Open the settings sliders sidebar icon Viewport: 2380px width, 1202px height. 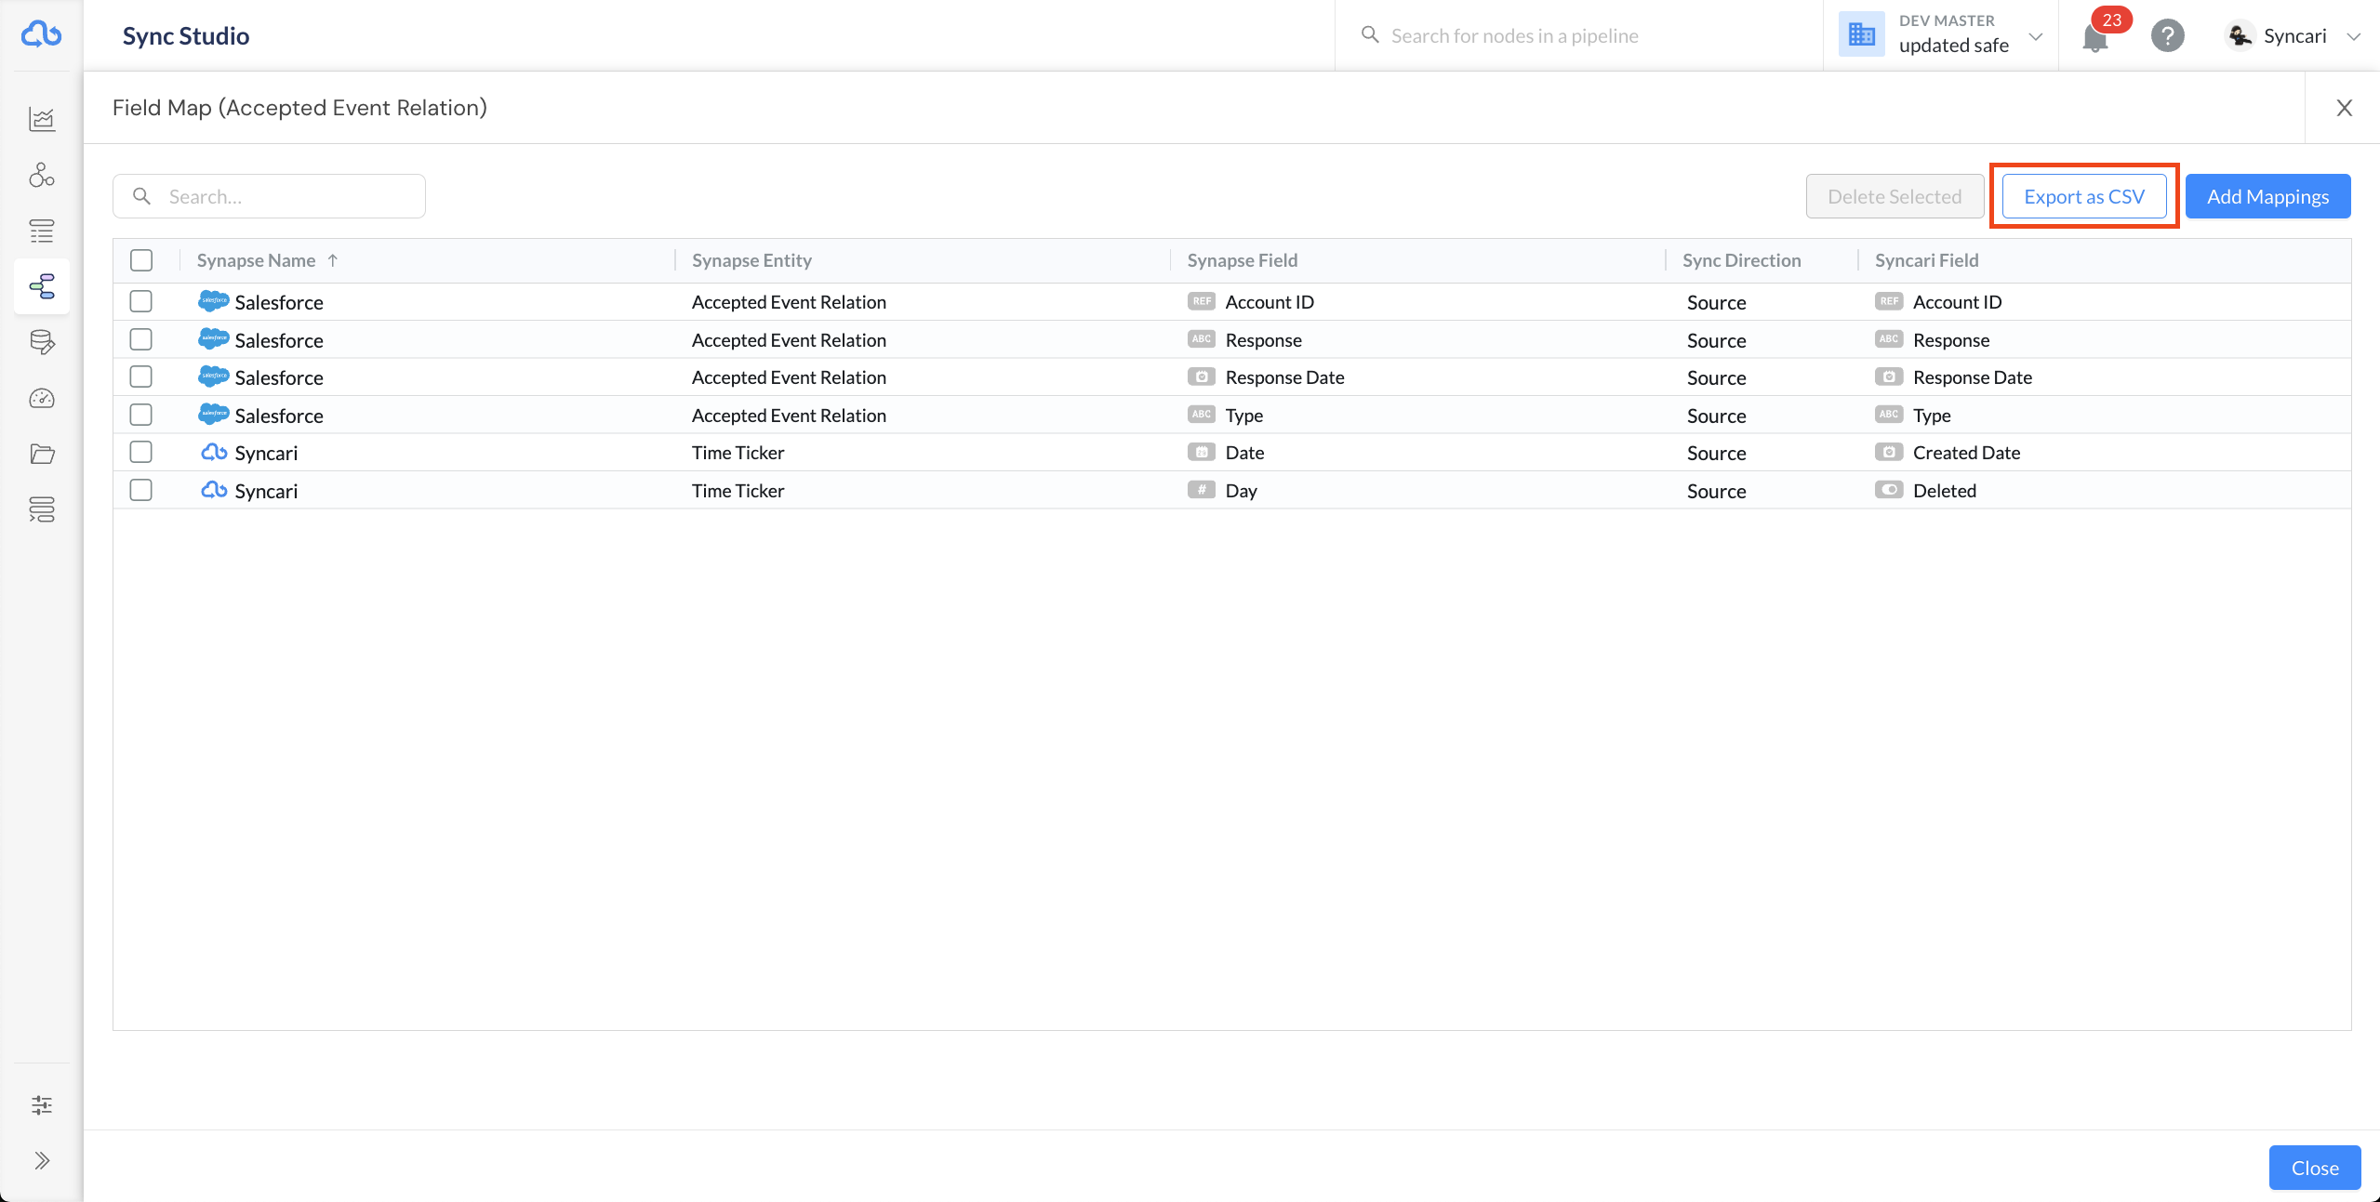[42, 1104]
